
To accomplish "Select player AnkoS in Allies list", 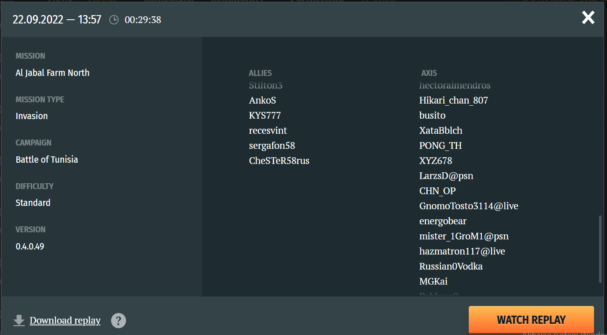I will tap(262, 100).
